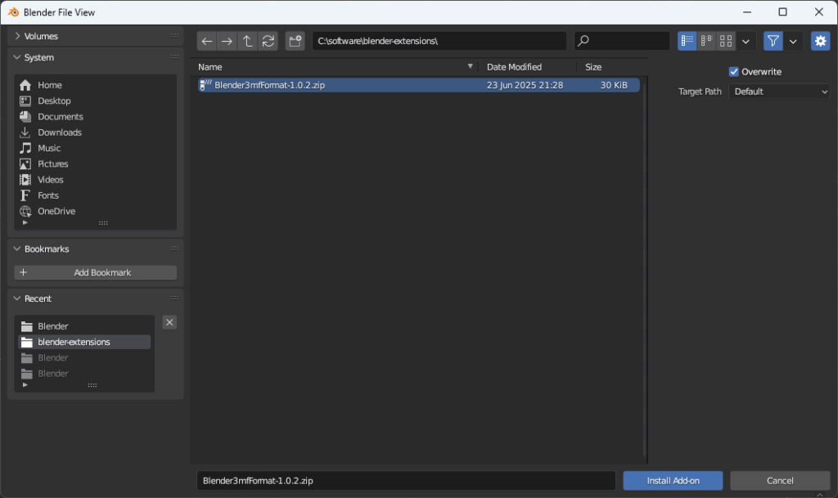The width and height of the screenshot is (838, 498).
Task: Switch to horizontal list display mode
Action: [706, 41]
